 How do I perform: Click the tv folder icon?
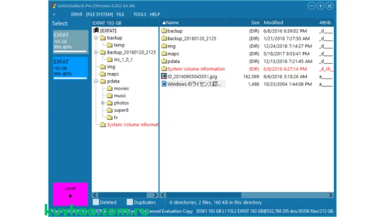click(109, 117)
